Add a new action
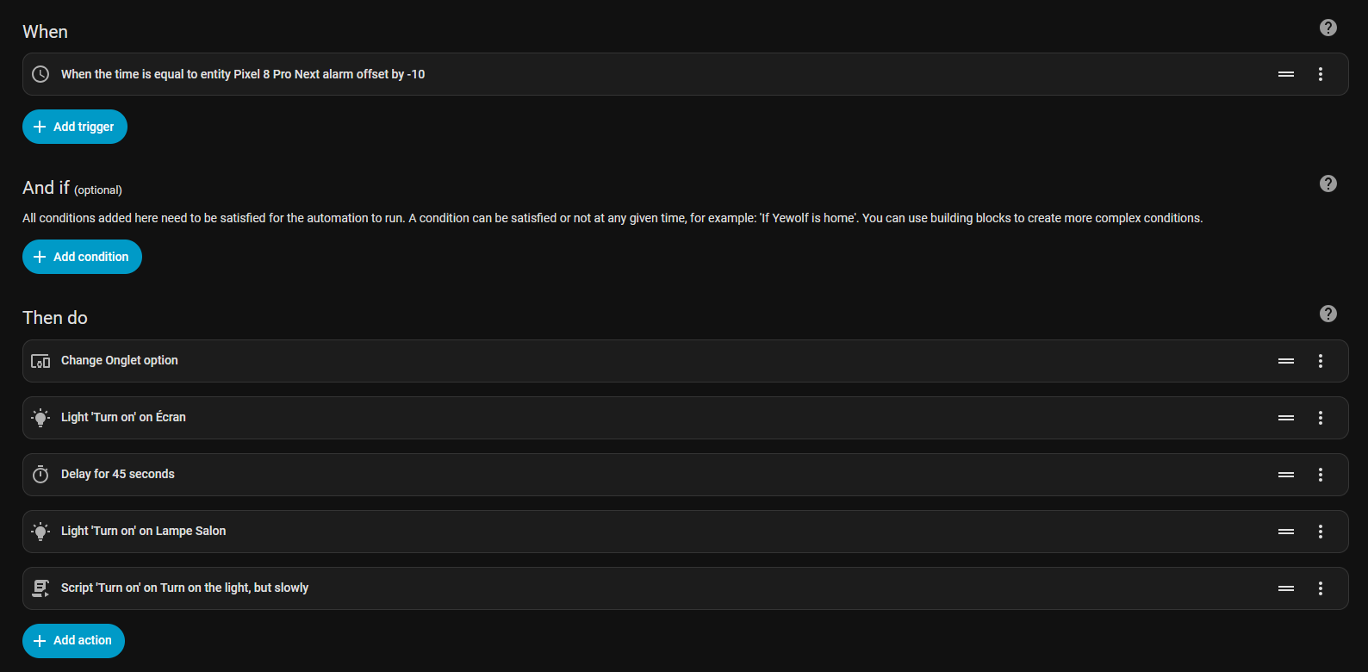Viewport: 1368px width, 672px height. (73, 641)
